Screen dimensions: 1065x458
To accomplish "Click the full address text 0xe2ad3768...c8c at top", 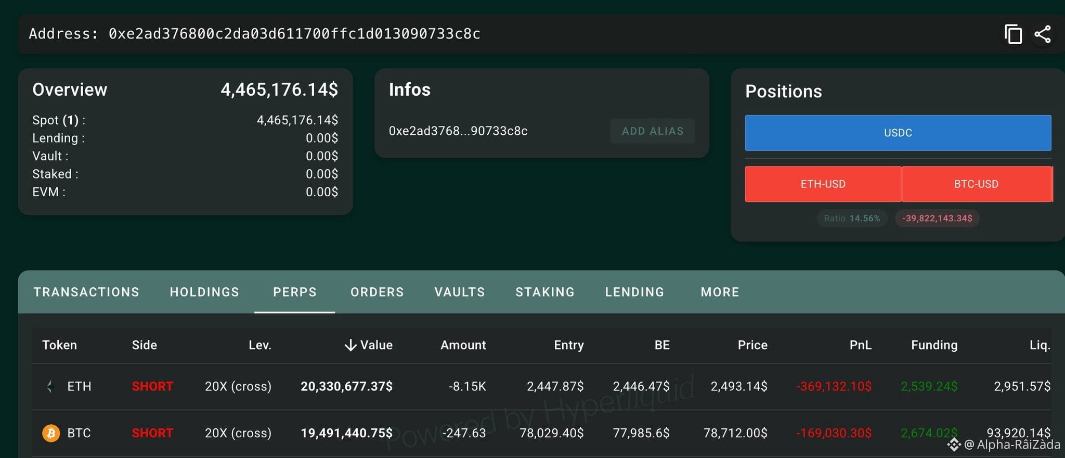I will pos(294,34).
